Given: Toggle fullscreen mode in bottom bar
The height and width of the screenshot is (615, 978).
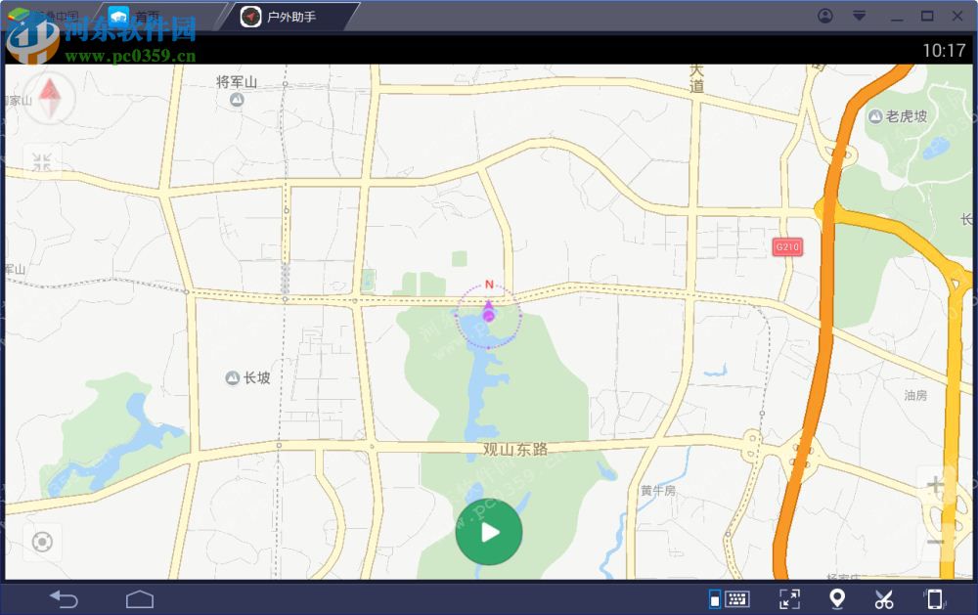Looking at the screenshot, I should [x=789, y=599].
